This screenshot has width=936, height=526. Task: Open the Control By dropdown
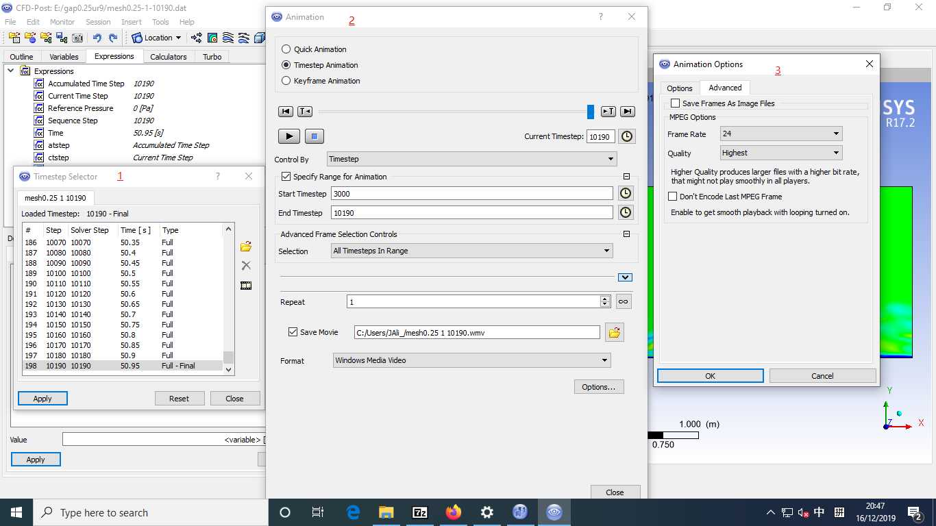pyautogui.click(x=472, y=159)
